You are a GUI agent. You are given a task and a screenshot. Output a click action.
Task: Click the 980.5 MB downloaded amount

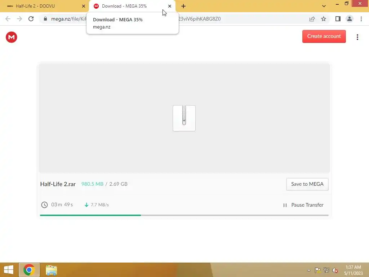click(x=92, y=184)
